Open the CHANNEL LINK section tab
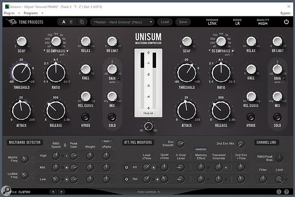 pyautogui.click(x=266, y=142)
